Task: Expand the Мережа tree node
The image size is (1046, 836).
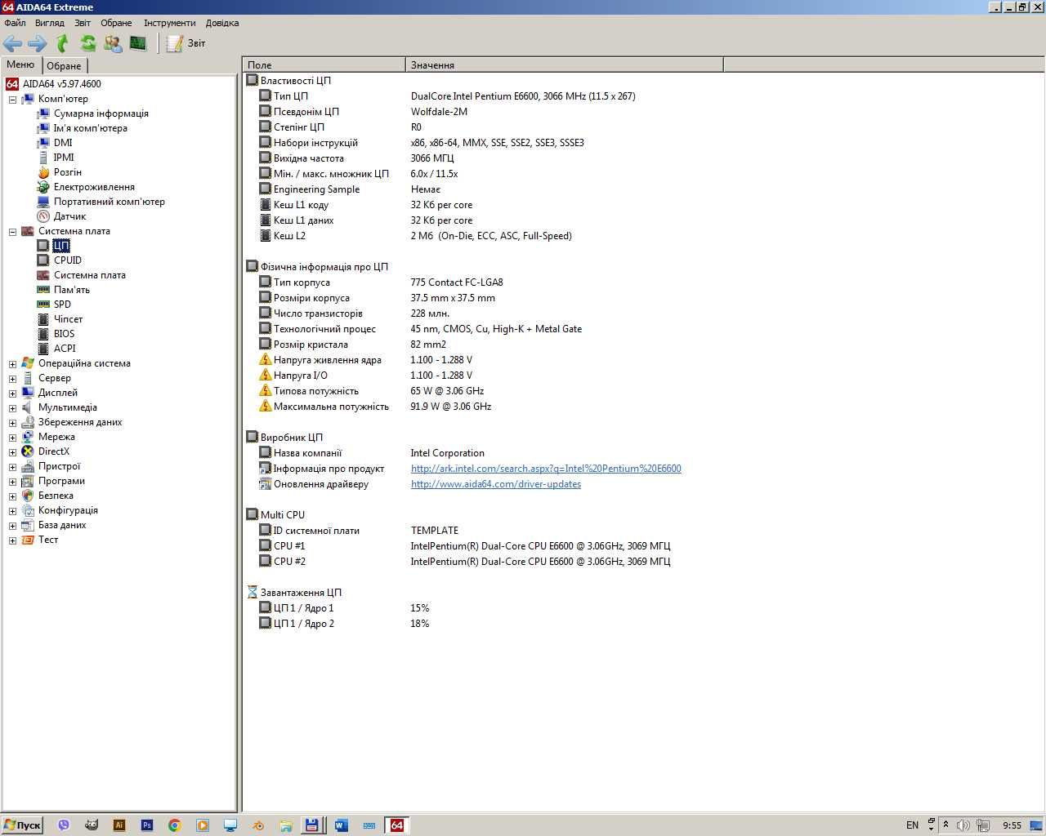Action: 12,438
